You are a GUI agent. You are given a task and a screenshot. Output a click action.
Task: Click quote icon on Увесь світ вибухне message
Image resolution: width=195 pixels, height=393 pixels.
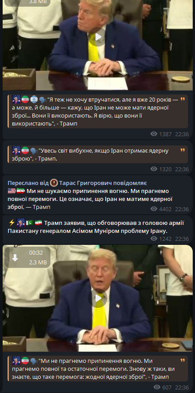(183, 150)
